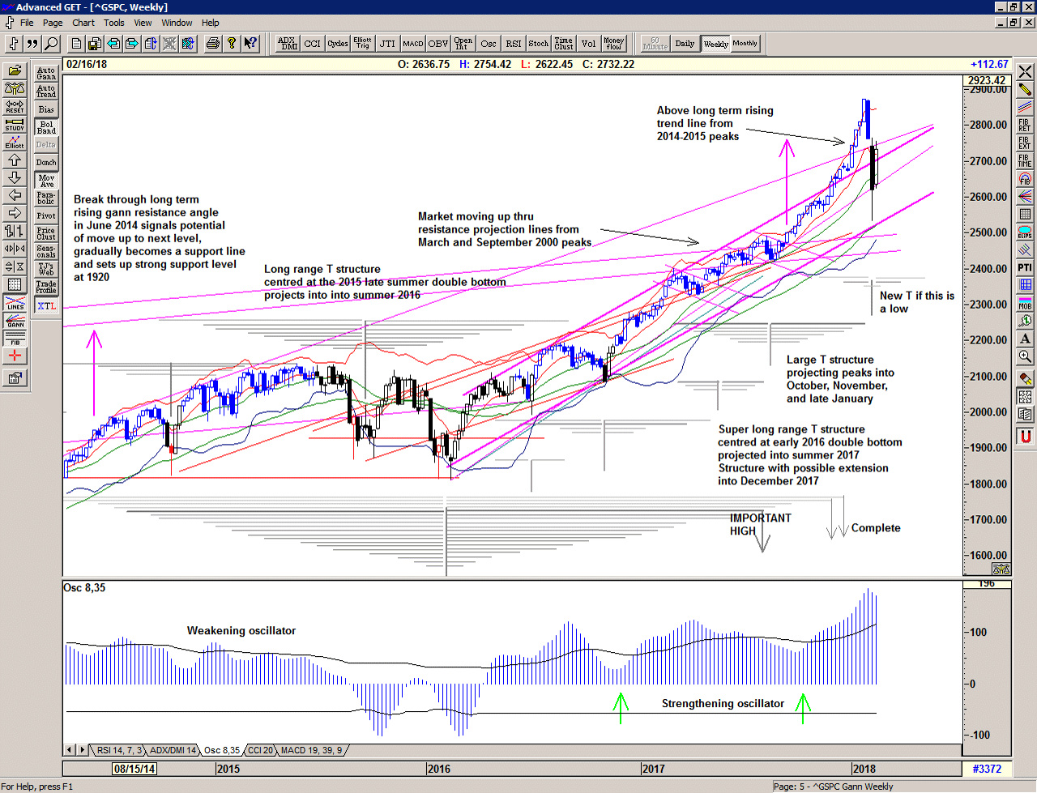Click the magnifier search icon in toolbar
This screenshot has width=1037, height=793.
51,44
